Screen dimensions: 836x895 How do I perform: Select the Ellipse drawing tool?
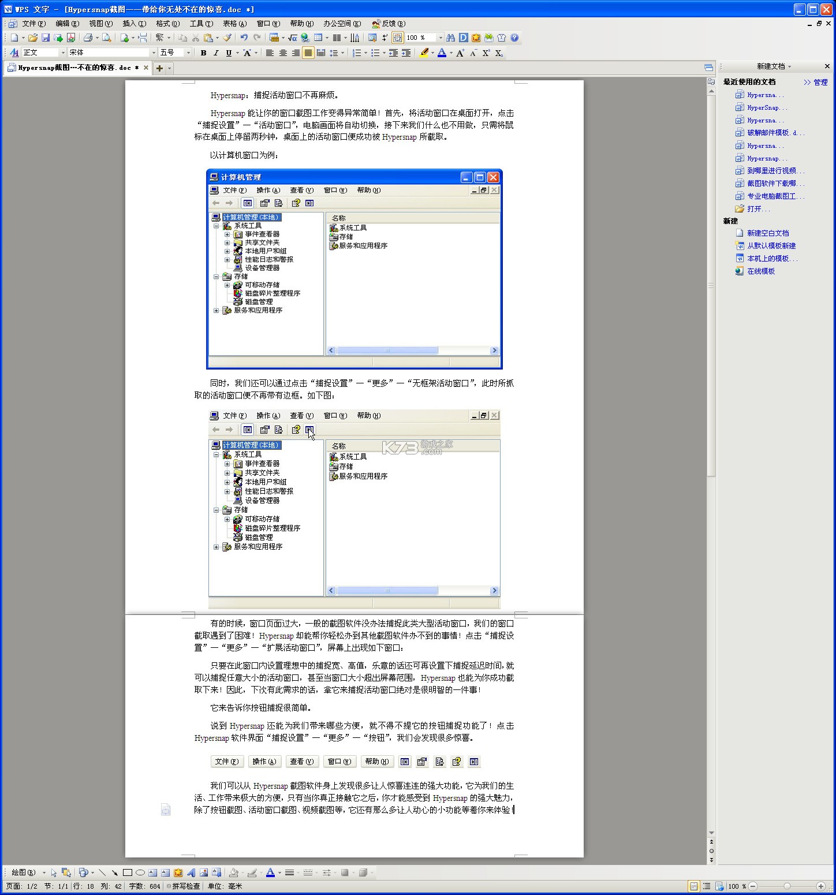point(140,872)
